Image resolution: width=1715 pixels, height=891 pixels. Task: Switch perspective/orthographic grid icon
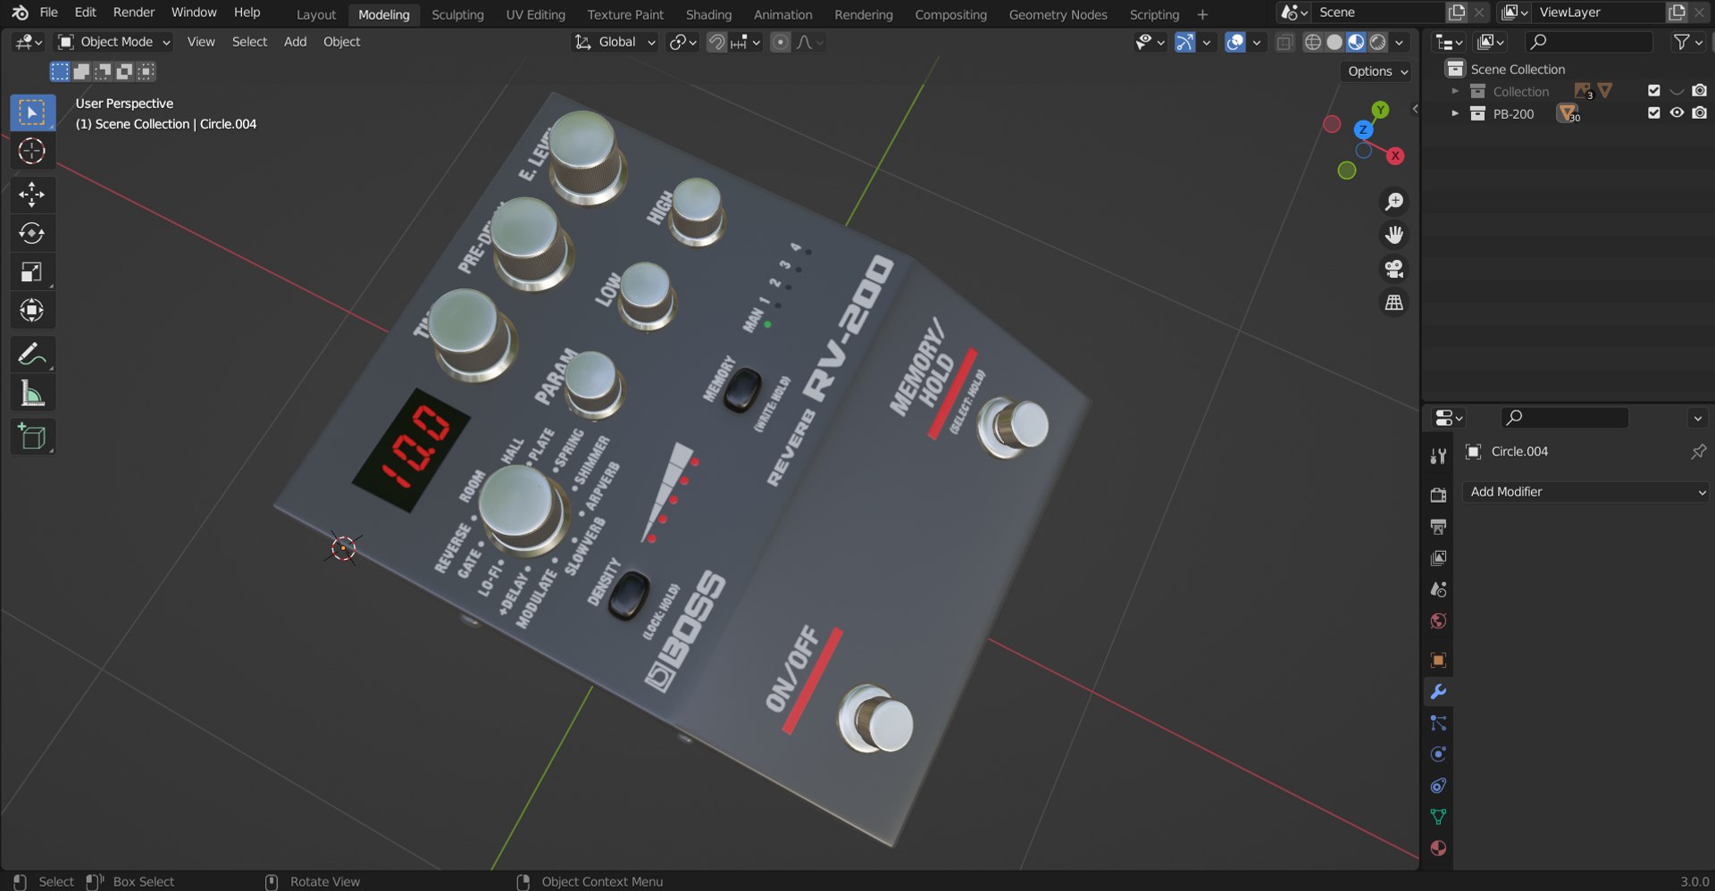[x=1393, y=303]
